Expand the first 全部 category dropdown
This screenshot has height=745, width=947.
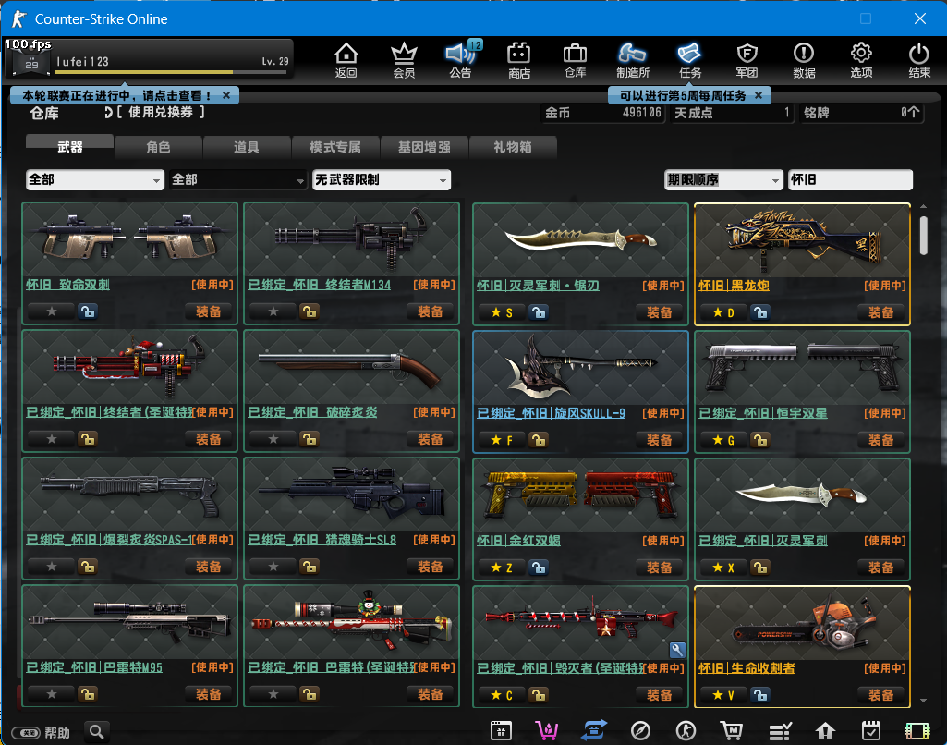(95, 179)
